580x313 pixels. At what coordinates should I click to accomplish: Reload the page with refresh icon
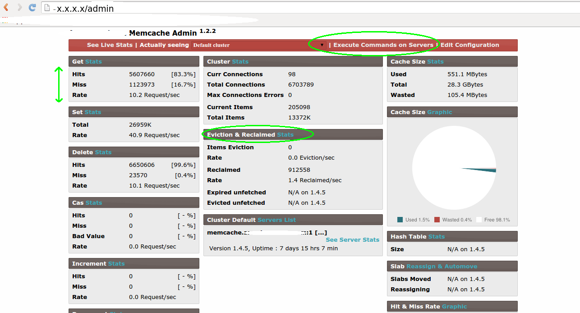coord(32,8)
